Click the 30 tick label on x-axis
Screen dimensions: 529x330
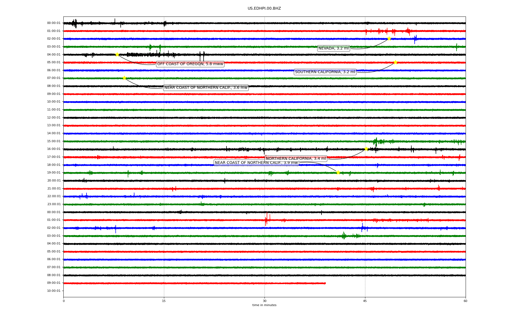pos(264,301)
